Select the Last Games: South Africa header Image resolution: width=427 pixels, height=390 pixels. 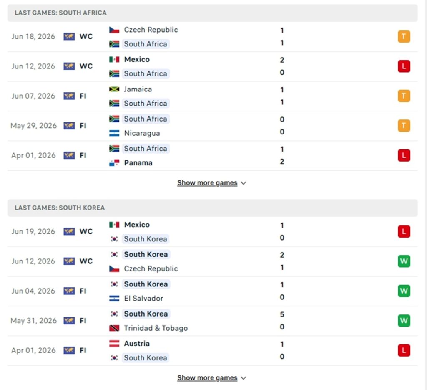coord(212,13)
